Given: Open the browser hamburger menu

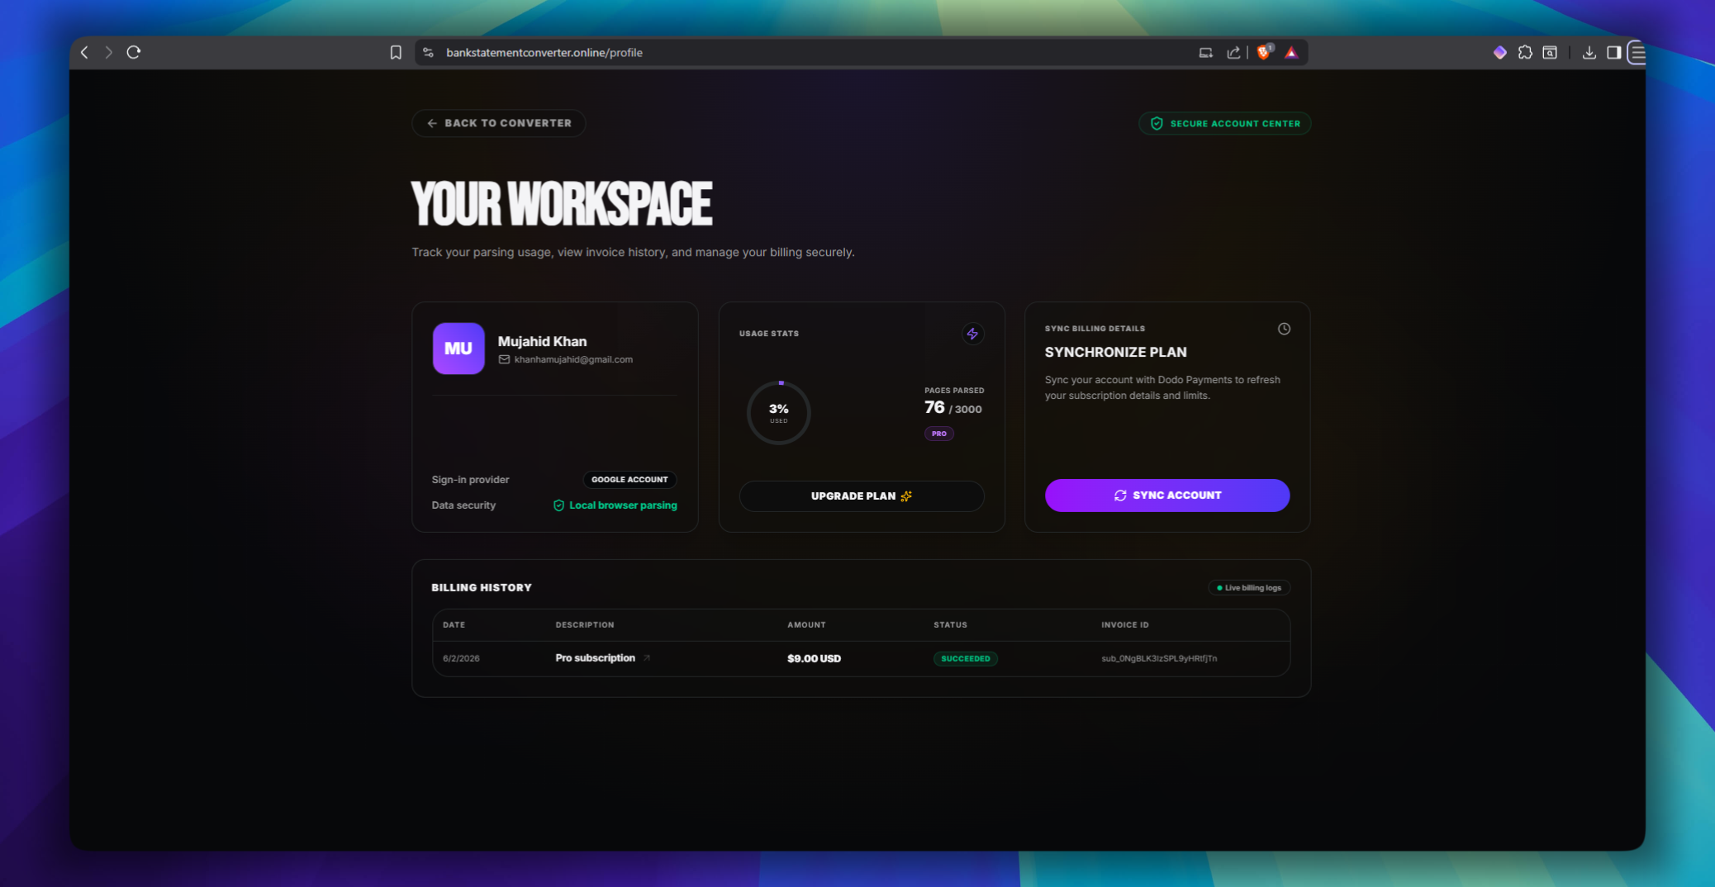Looking at the screenshot, I should 1637,53.
